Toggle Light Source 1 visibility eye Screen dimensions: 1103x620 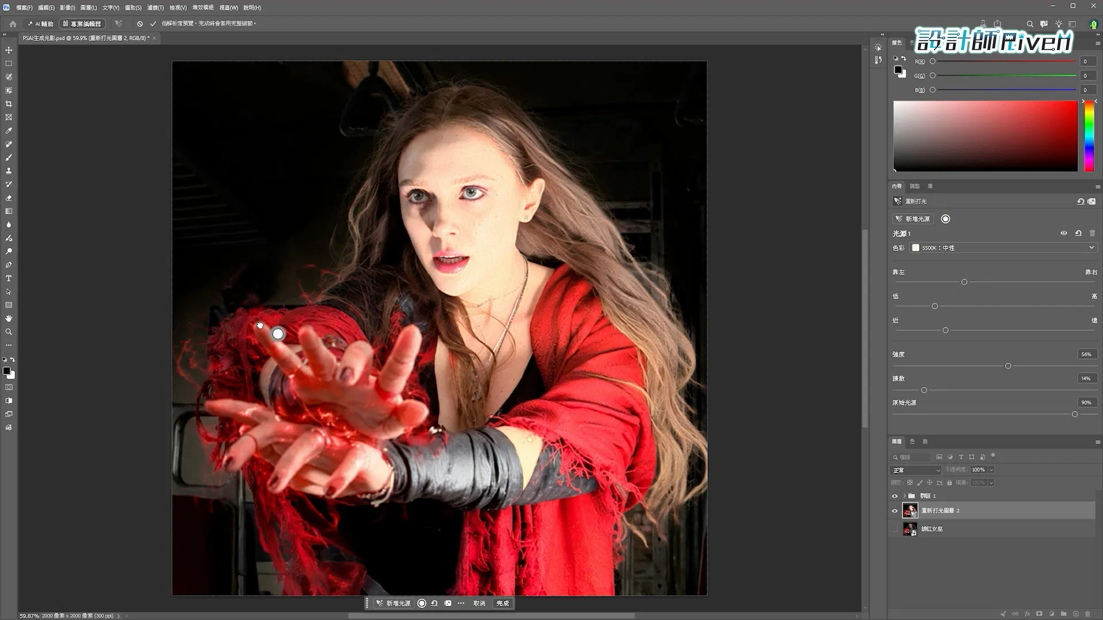(x=1063, y=233)
